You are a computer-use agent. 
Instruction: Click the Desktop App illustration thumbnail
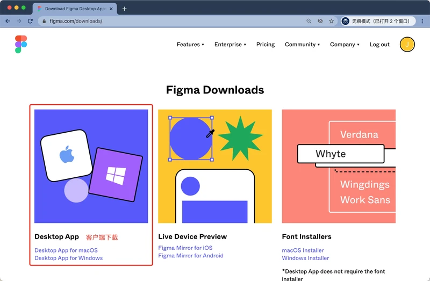(x=91, y=166)
